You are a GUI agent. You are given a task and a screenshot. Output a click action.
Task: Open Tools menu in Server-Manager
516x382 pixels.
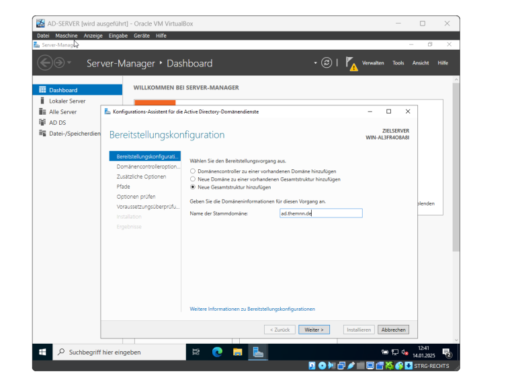(398, 63)
